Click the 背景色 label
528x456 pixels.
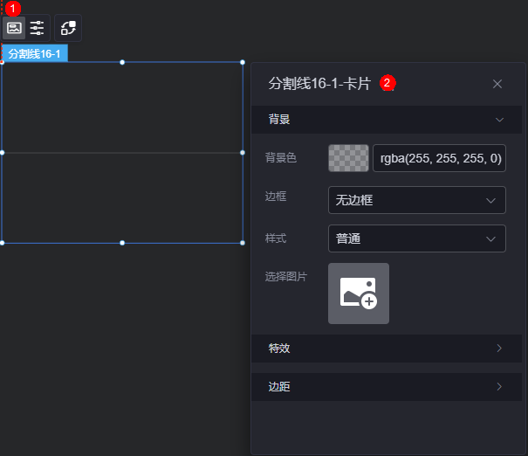(281, 158)
